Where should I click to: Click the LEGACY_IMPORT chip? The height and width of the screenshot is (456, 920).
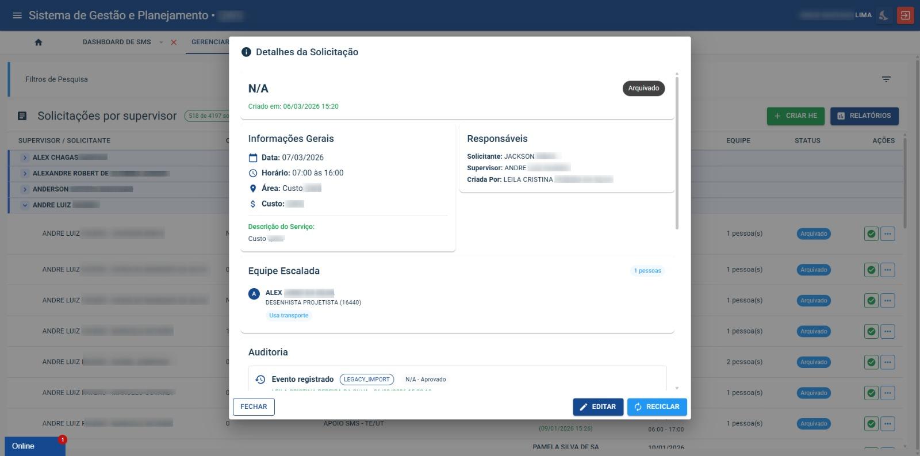[367, 380]
